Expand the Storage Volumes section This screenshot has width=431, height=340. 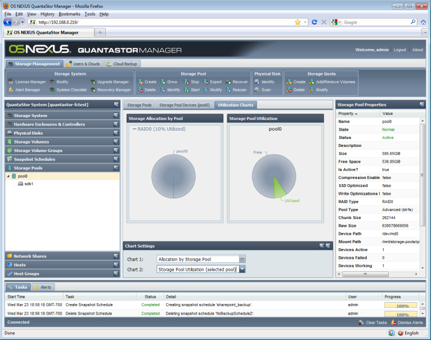(x=116, y=142)
